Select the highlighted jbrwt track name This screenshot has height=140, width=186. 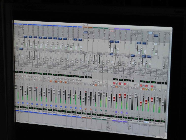point(146,122)
